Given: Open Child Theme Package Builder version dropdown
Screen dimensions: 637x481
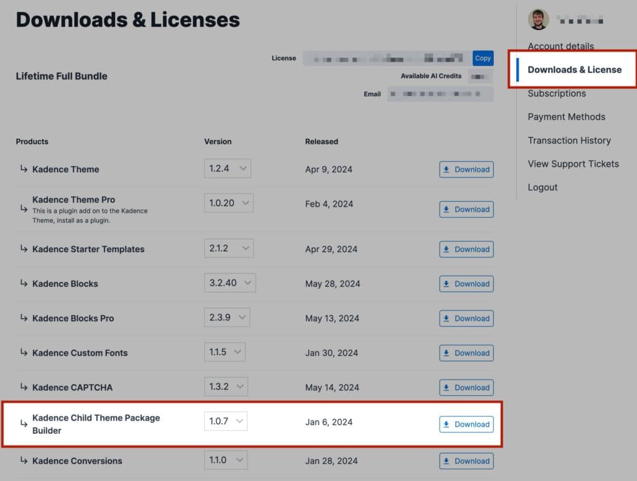Looking at the screenshot, I should point(225,421).
